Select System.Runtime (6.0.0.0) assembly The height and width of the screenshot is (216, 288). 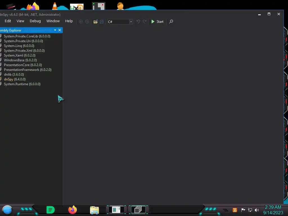point(22,84)
